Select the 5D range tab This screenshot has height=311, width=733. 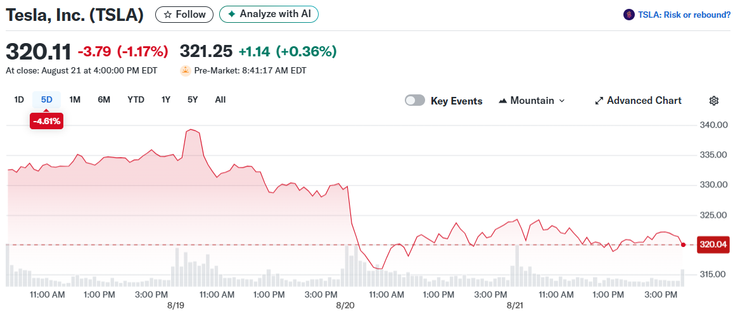47,99
